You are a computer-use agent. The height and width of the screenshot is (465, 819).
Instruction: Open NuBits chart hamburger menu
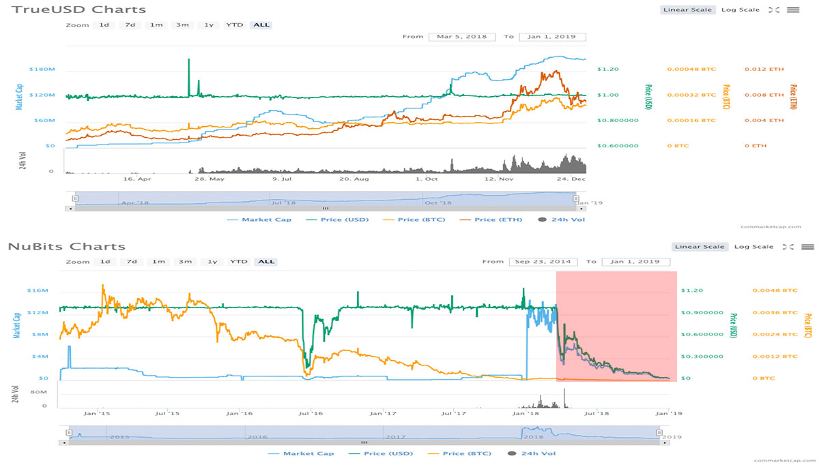tap(807, 247)
